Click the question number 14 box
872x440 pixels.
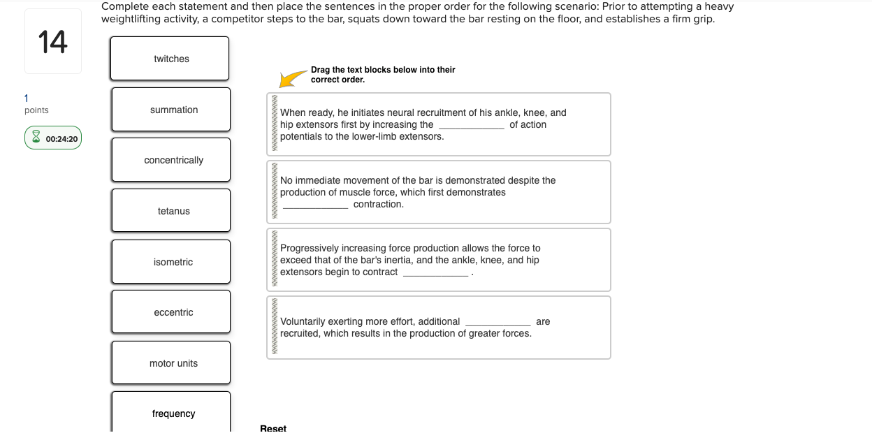(52, 41)
